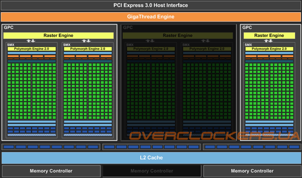The height and width of the screenshot is (178, 302).
Task: Click the GPC label of the single-SMX cluster
Action: click(247, 27)
